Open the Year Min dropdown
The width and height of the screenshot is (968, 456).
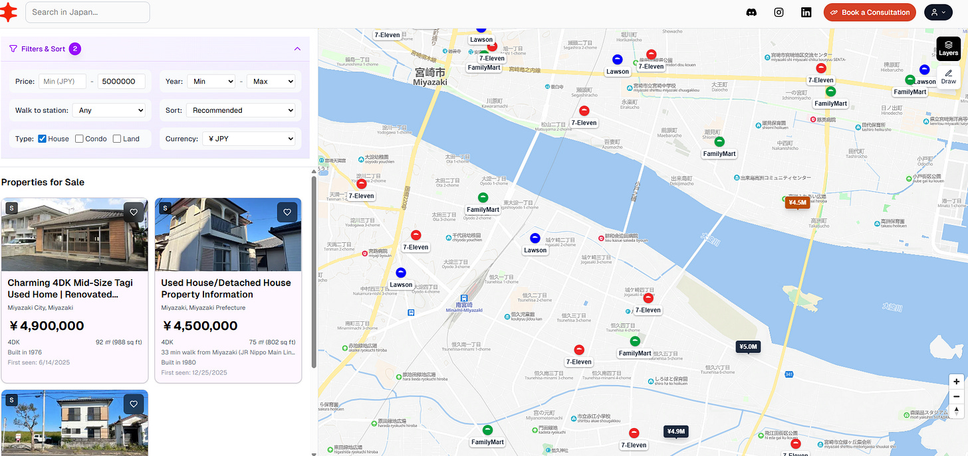211,82
